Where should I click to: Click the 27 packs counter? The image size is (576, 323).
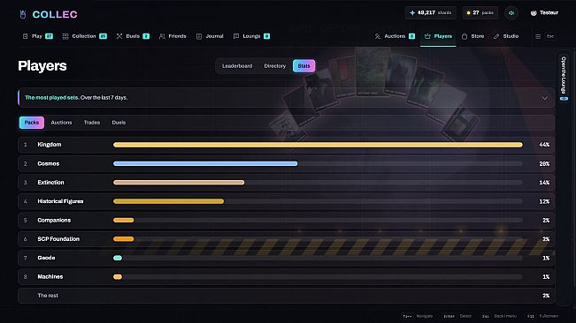point(480,13)
